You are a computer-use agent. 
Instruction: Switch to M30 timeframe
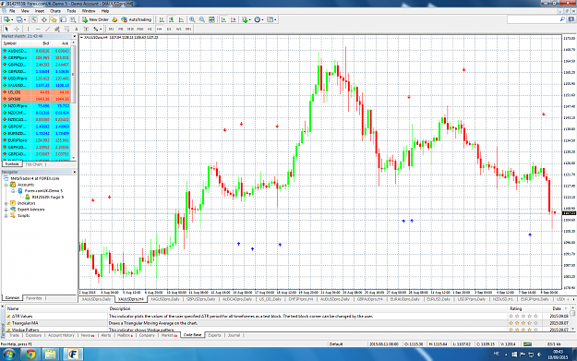[139, 29]
